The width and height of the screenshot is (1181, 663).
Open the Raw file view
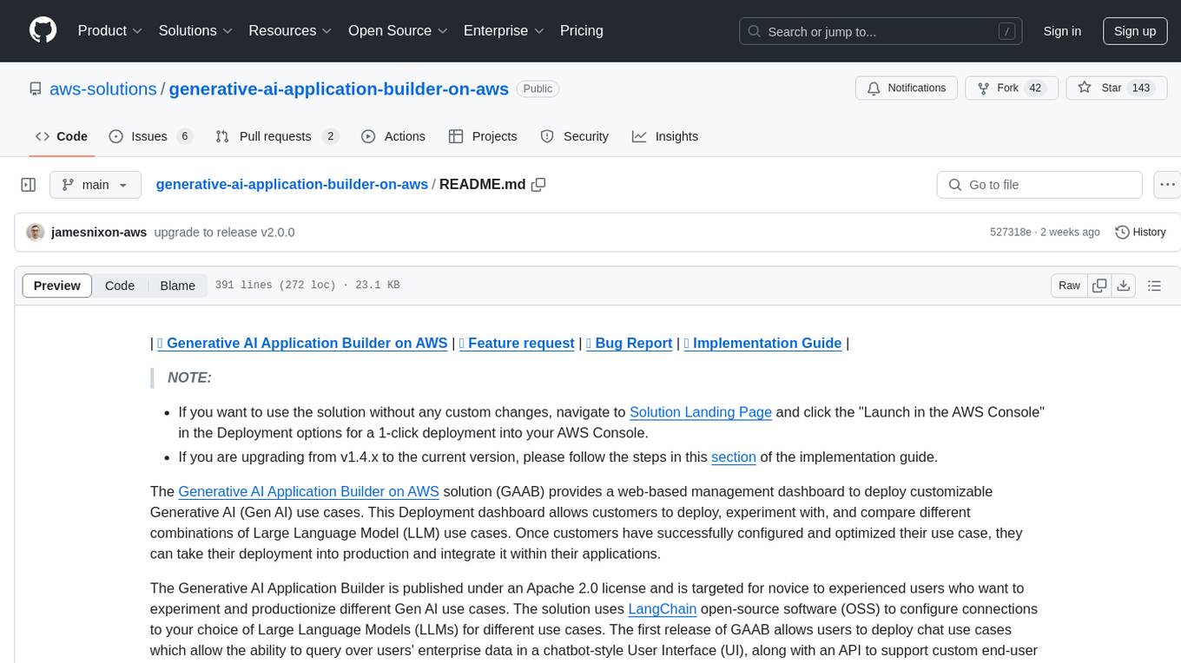point(1069,286)
